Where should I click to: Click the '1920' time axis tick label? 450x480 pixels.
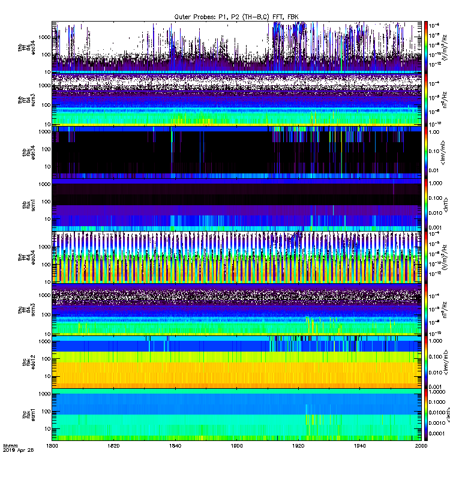[298, 446]
